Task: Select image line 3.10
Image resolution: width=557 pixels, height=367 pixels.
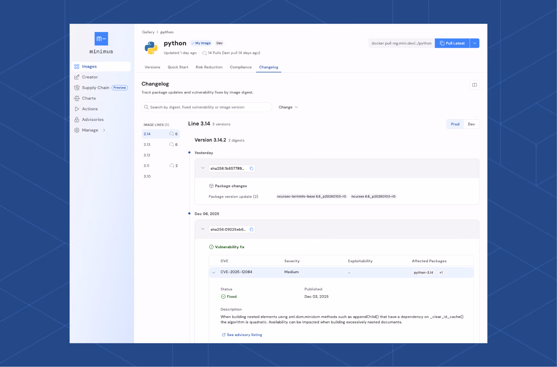Action: pyautogui.click(x=161, y=177)
